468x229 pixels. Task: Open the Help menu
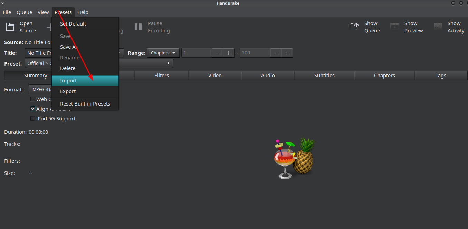click(x=83, y=12)
